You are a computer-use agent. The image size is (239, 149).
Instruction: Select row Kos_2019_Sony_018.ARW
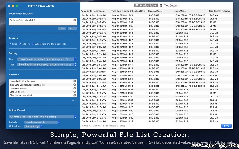[157, 75]
